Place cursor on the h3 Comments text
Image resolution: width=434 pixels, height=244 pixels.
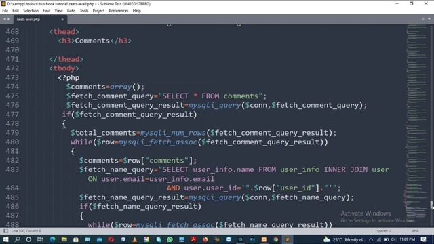tap(92, 41)
